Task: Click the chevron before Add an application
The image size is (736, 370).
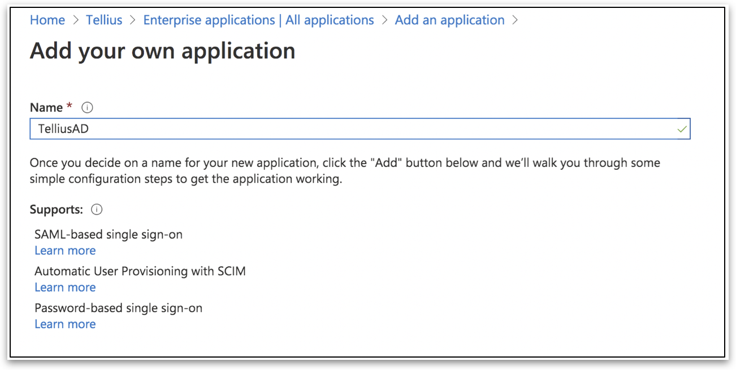Action: (x=384, y=20)
